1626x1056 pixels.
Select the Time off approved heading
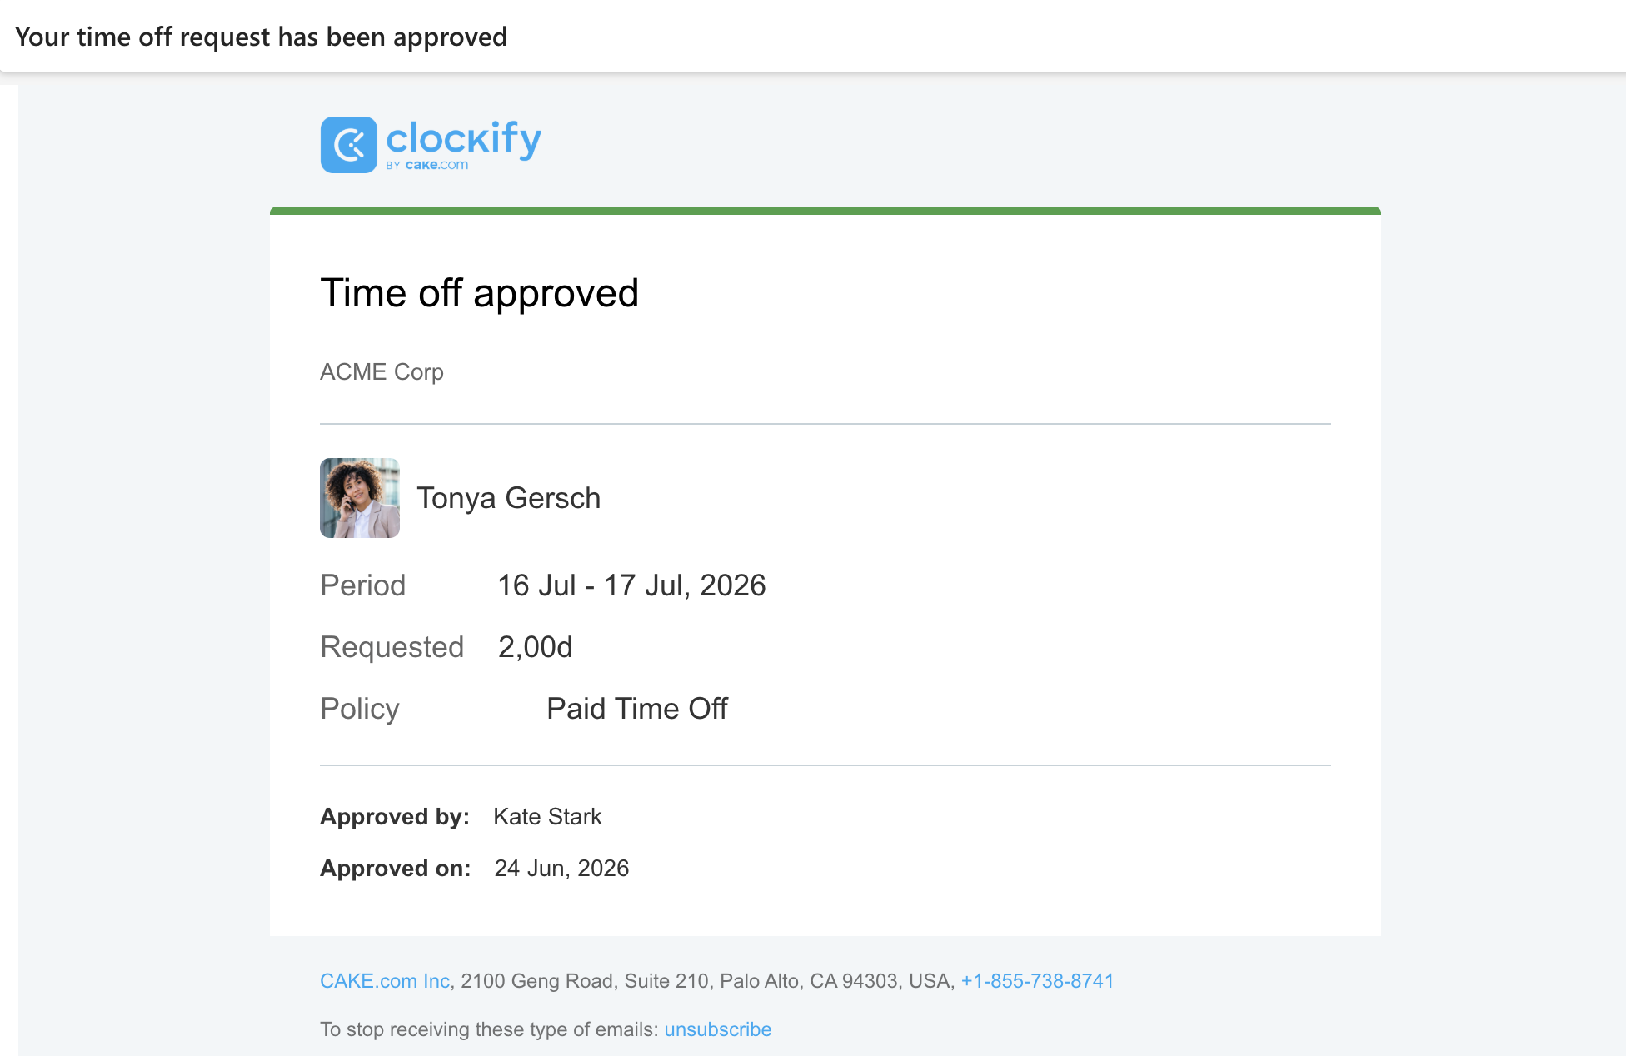point(480,294)
